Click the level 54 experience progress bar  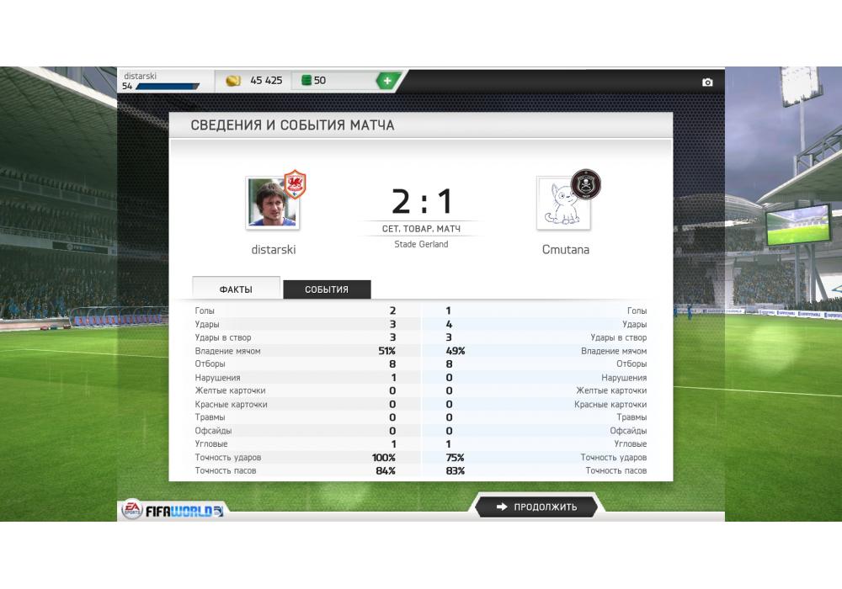click(168, 87)
